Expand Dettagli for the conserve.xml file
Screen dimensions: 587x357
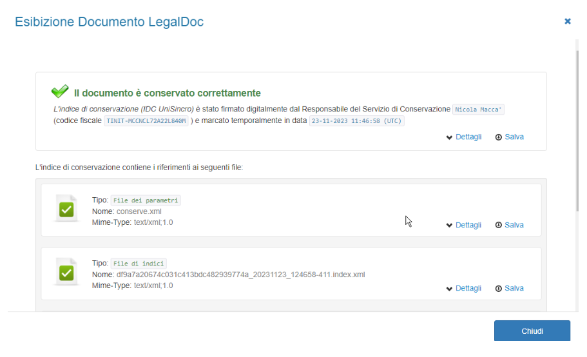coord(464,226)
